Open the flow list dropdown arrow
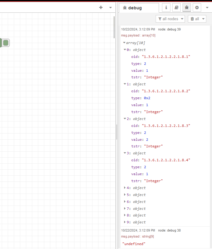The height and width of the screenshot is (249, 212). (111, 8)
